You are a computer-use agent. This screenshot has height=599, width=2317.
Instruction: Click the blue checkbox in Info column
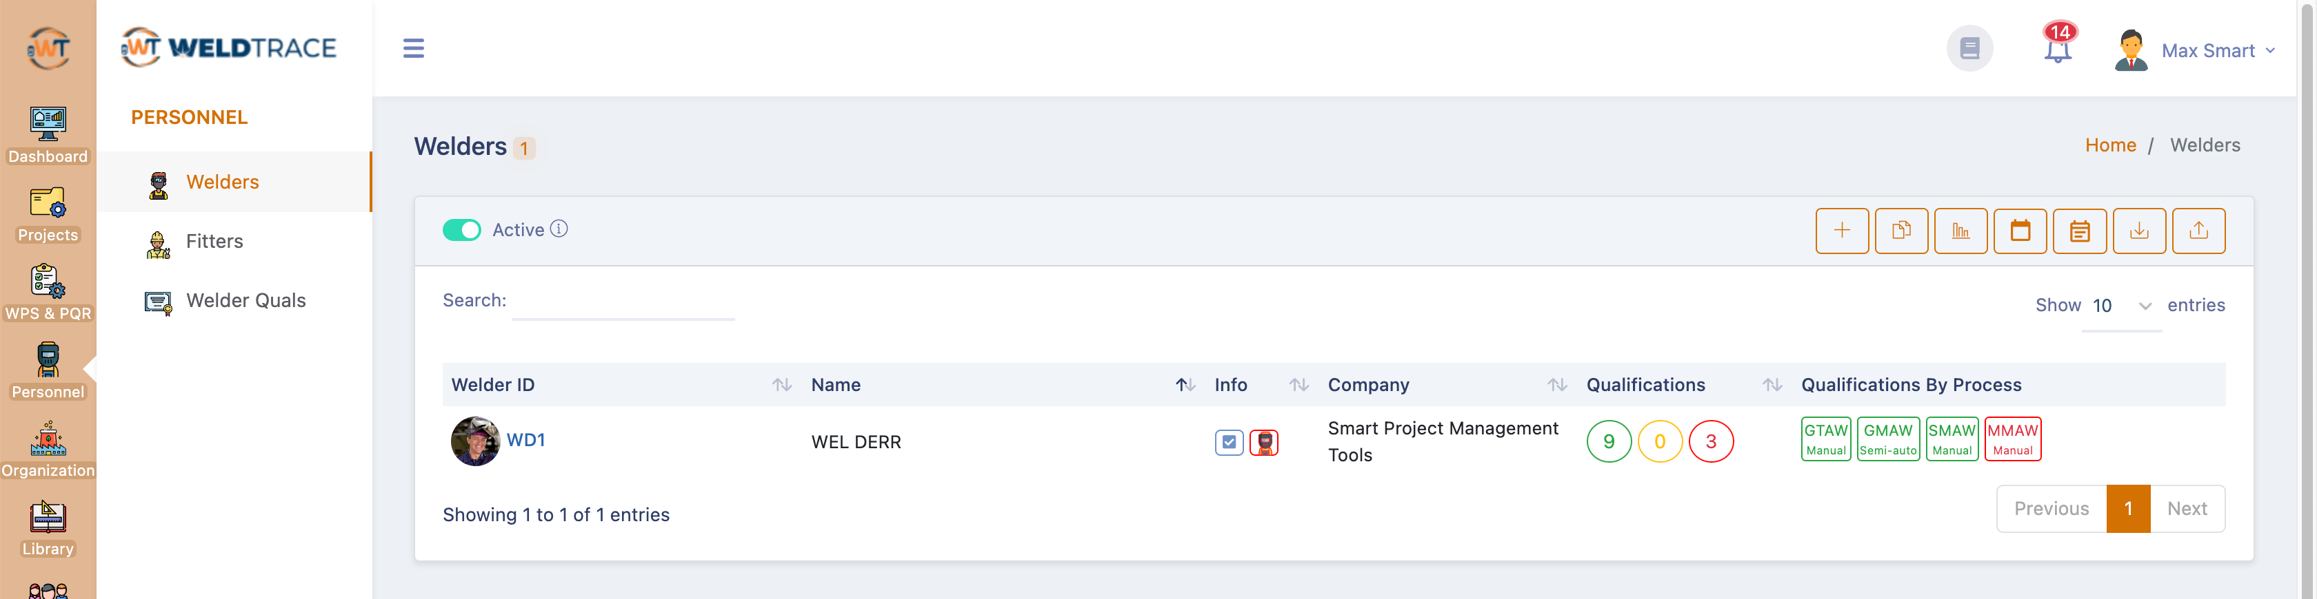(1227, 442)
